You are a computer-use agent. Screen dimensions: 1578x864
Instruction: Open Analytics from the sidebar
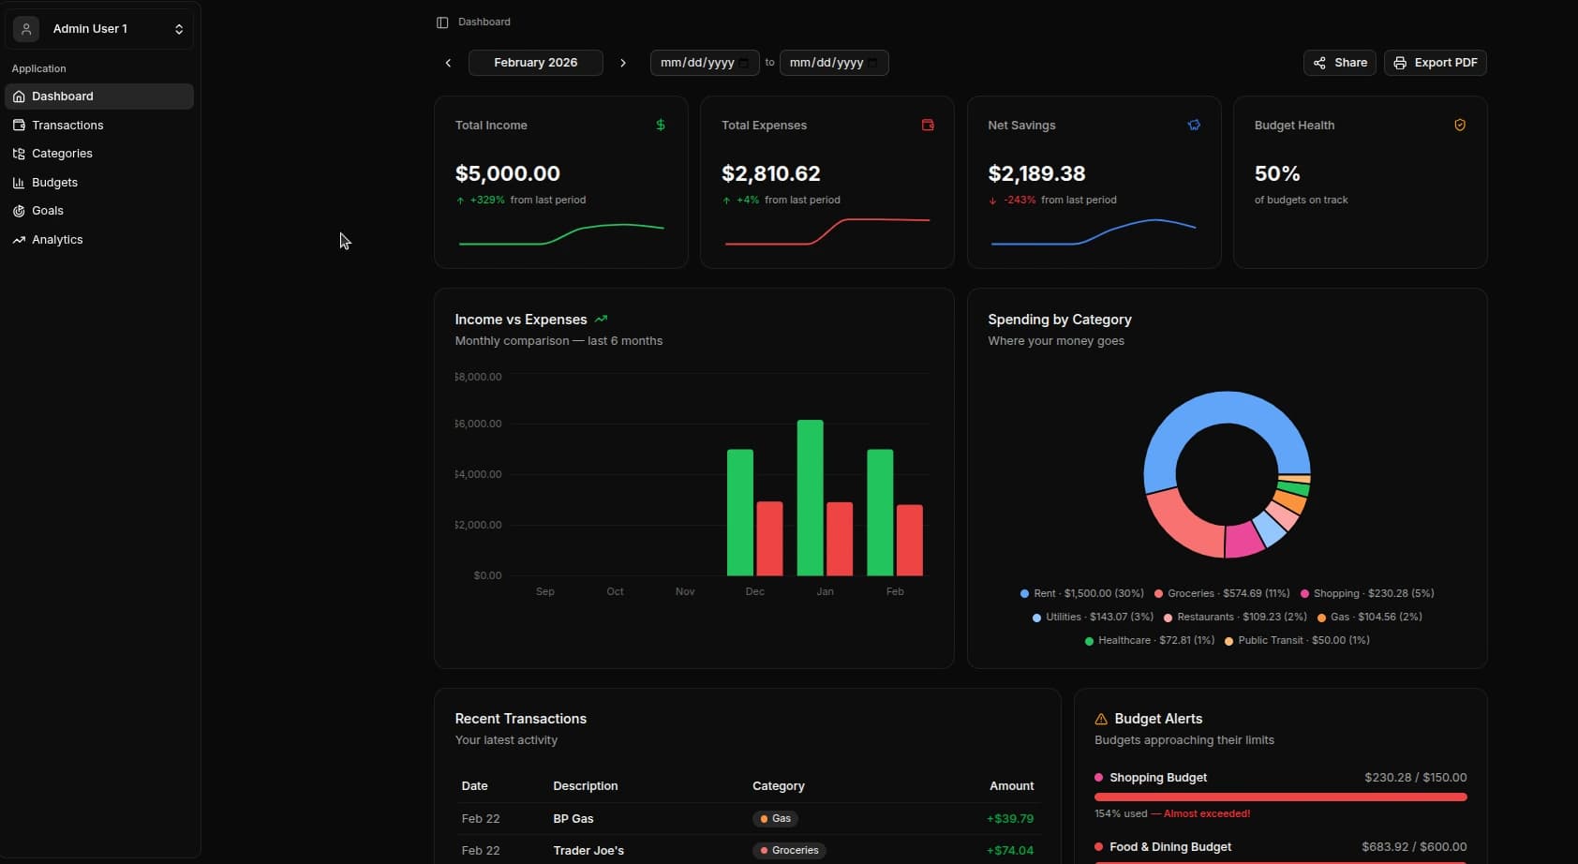[56, 240]
